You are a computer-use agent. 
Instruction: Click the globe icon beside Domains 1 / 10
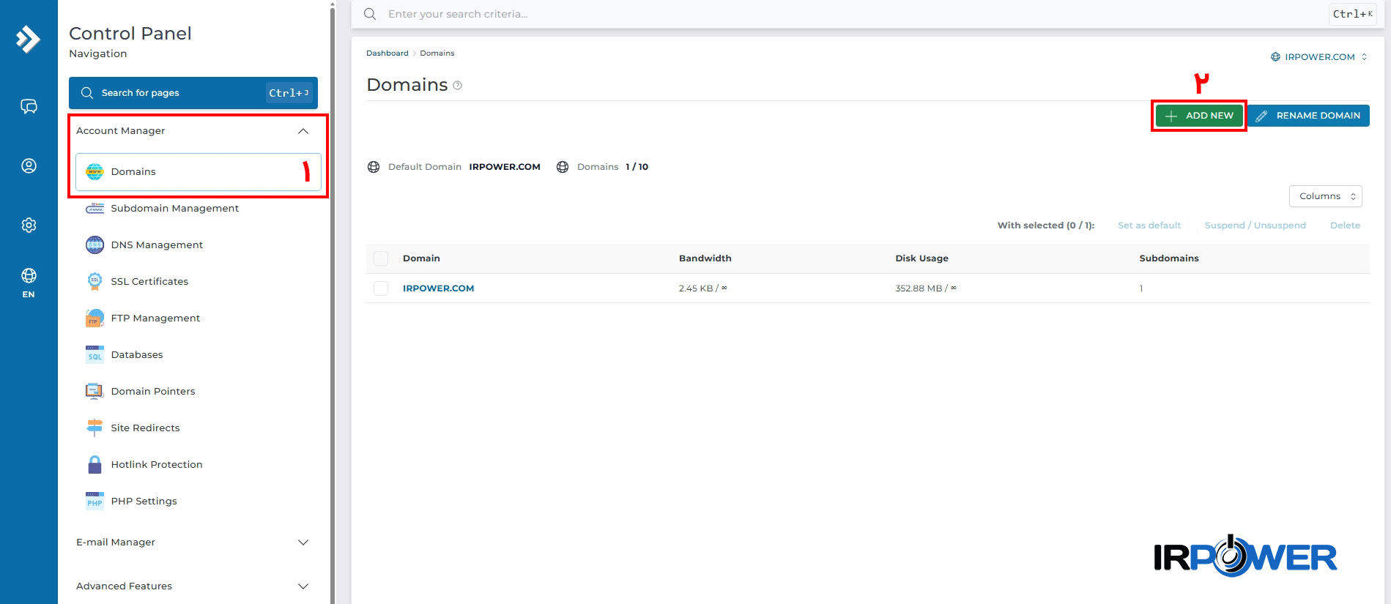pyautogui.click(x=563, y=167)
